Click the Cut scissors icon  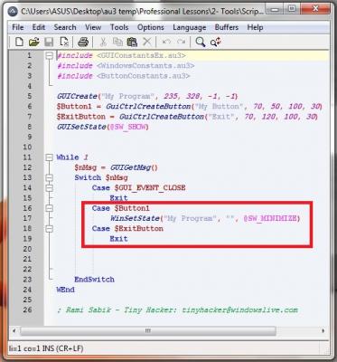click(x=103, y=42)
